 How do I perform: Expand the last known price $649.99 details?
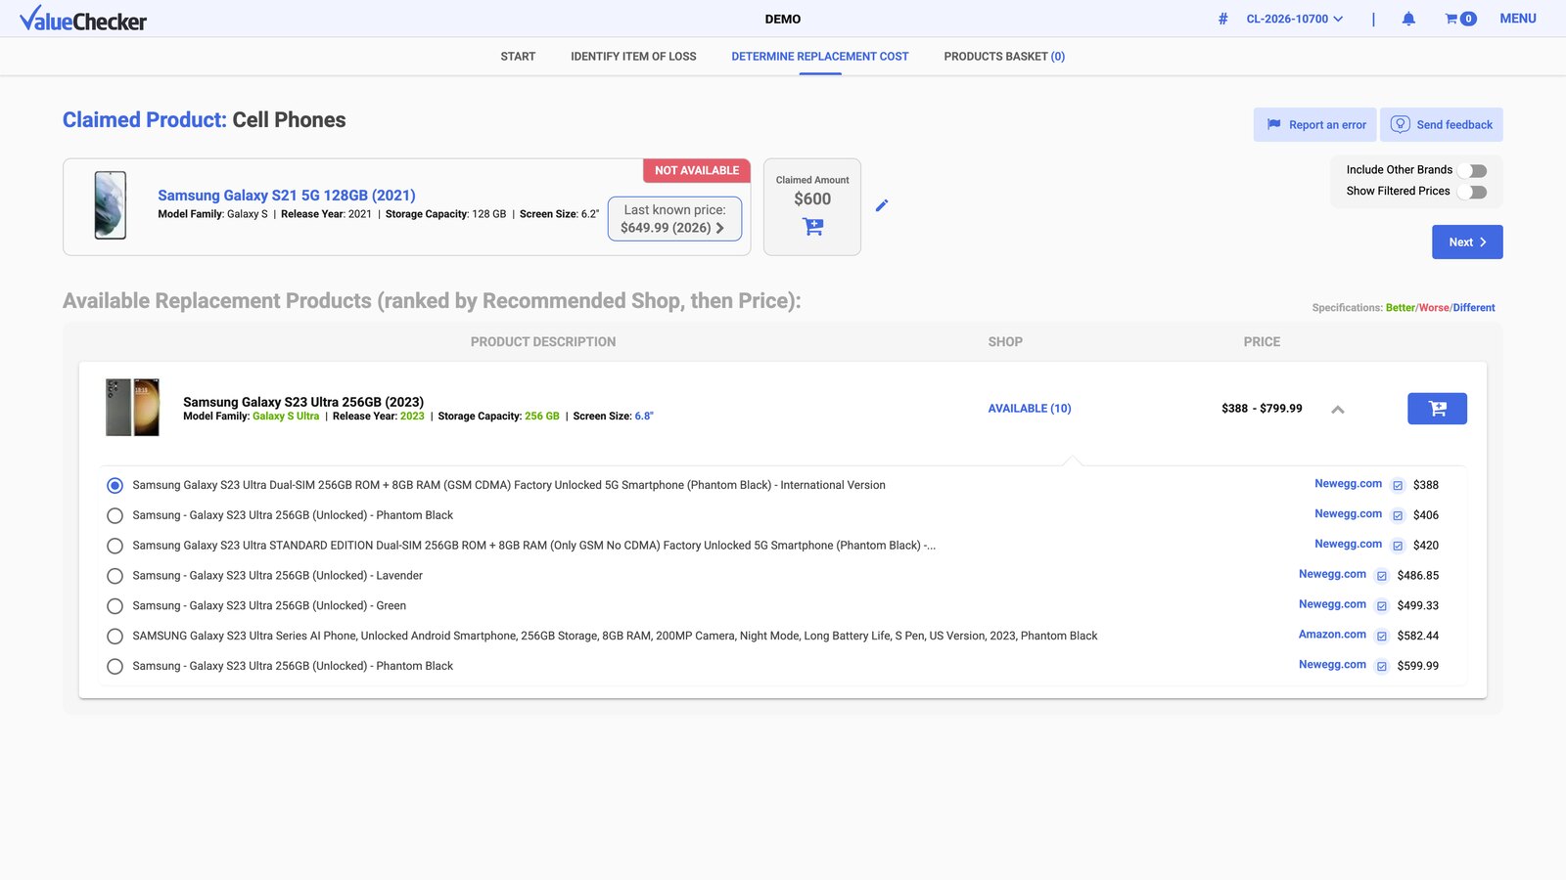coord(674,219)
